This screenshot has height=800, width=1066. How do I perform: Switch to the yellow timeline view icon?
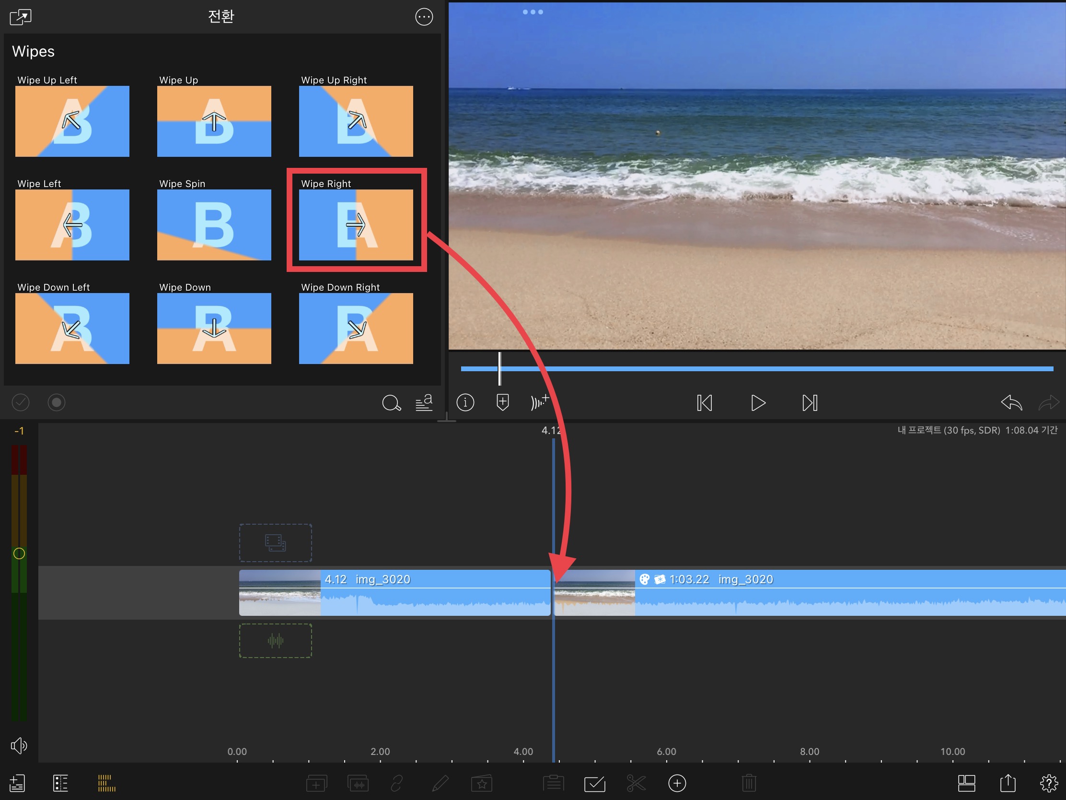tap(106, 783)
